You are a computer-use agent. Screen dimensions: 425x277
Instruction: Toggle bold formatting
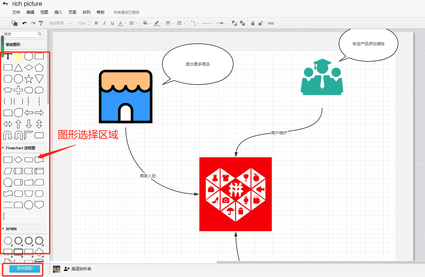pos(96,23)
